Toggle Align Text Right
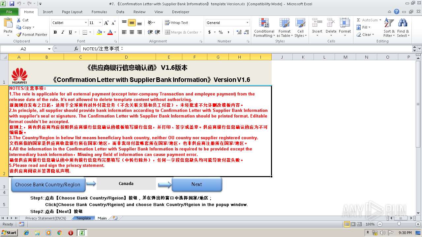The image size is (422, 237). 139,32
